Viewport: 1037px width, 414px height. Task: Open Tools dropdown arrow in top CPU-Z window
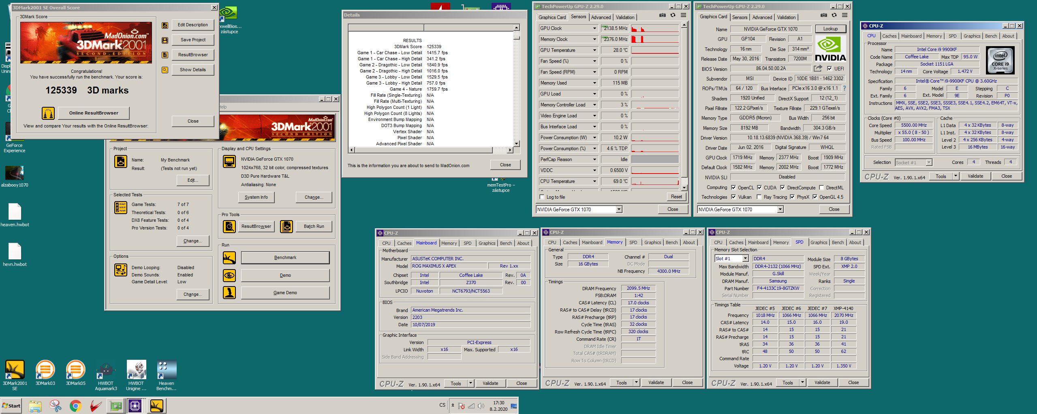pyautogui.click(x=956, y=176)
